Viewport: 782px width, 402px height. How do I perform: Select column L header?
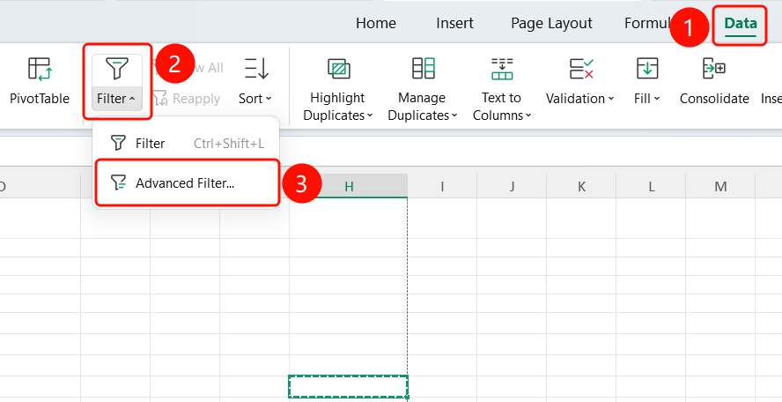[x=651, y=186]
